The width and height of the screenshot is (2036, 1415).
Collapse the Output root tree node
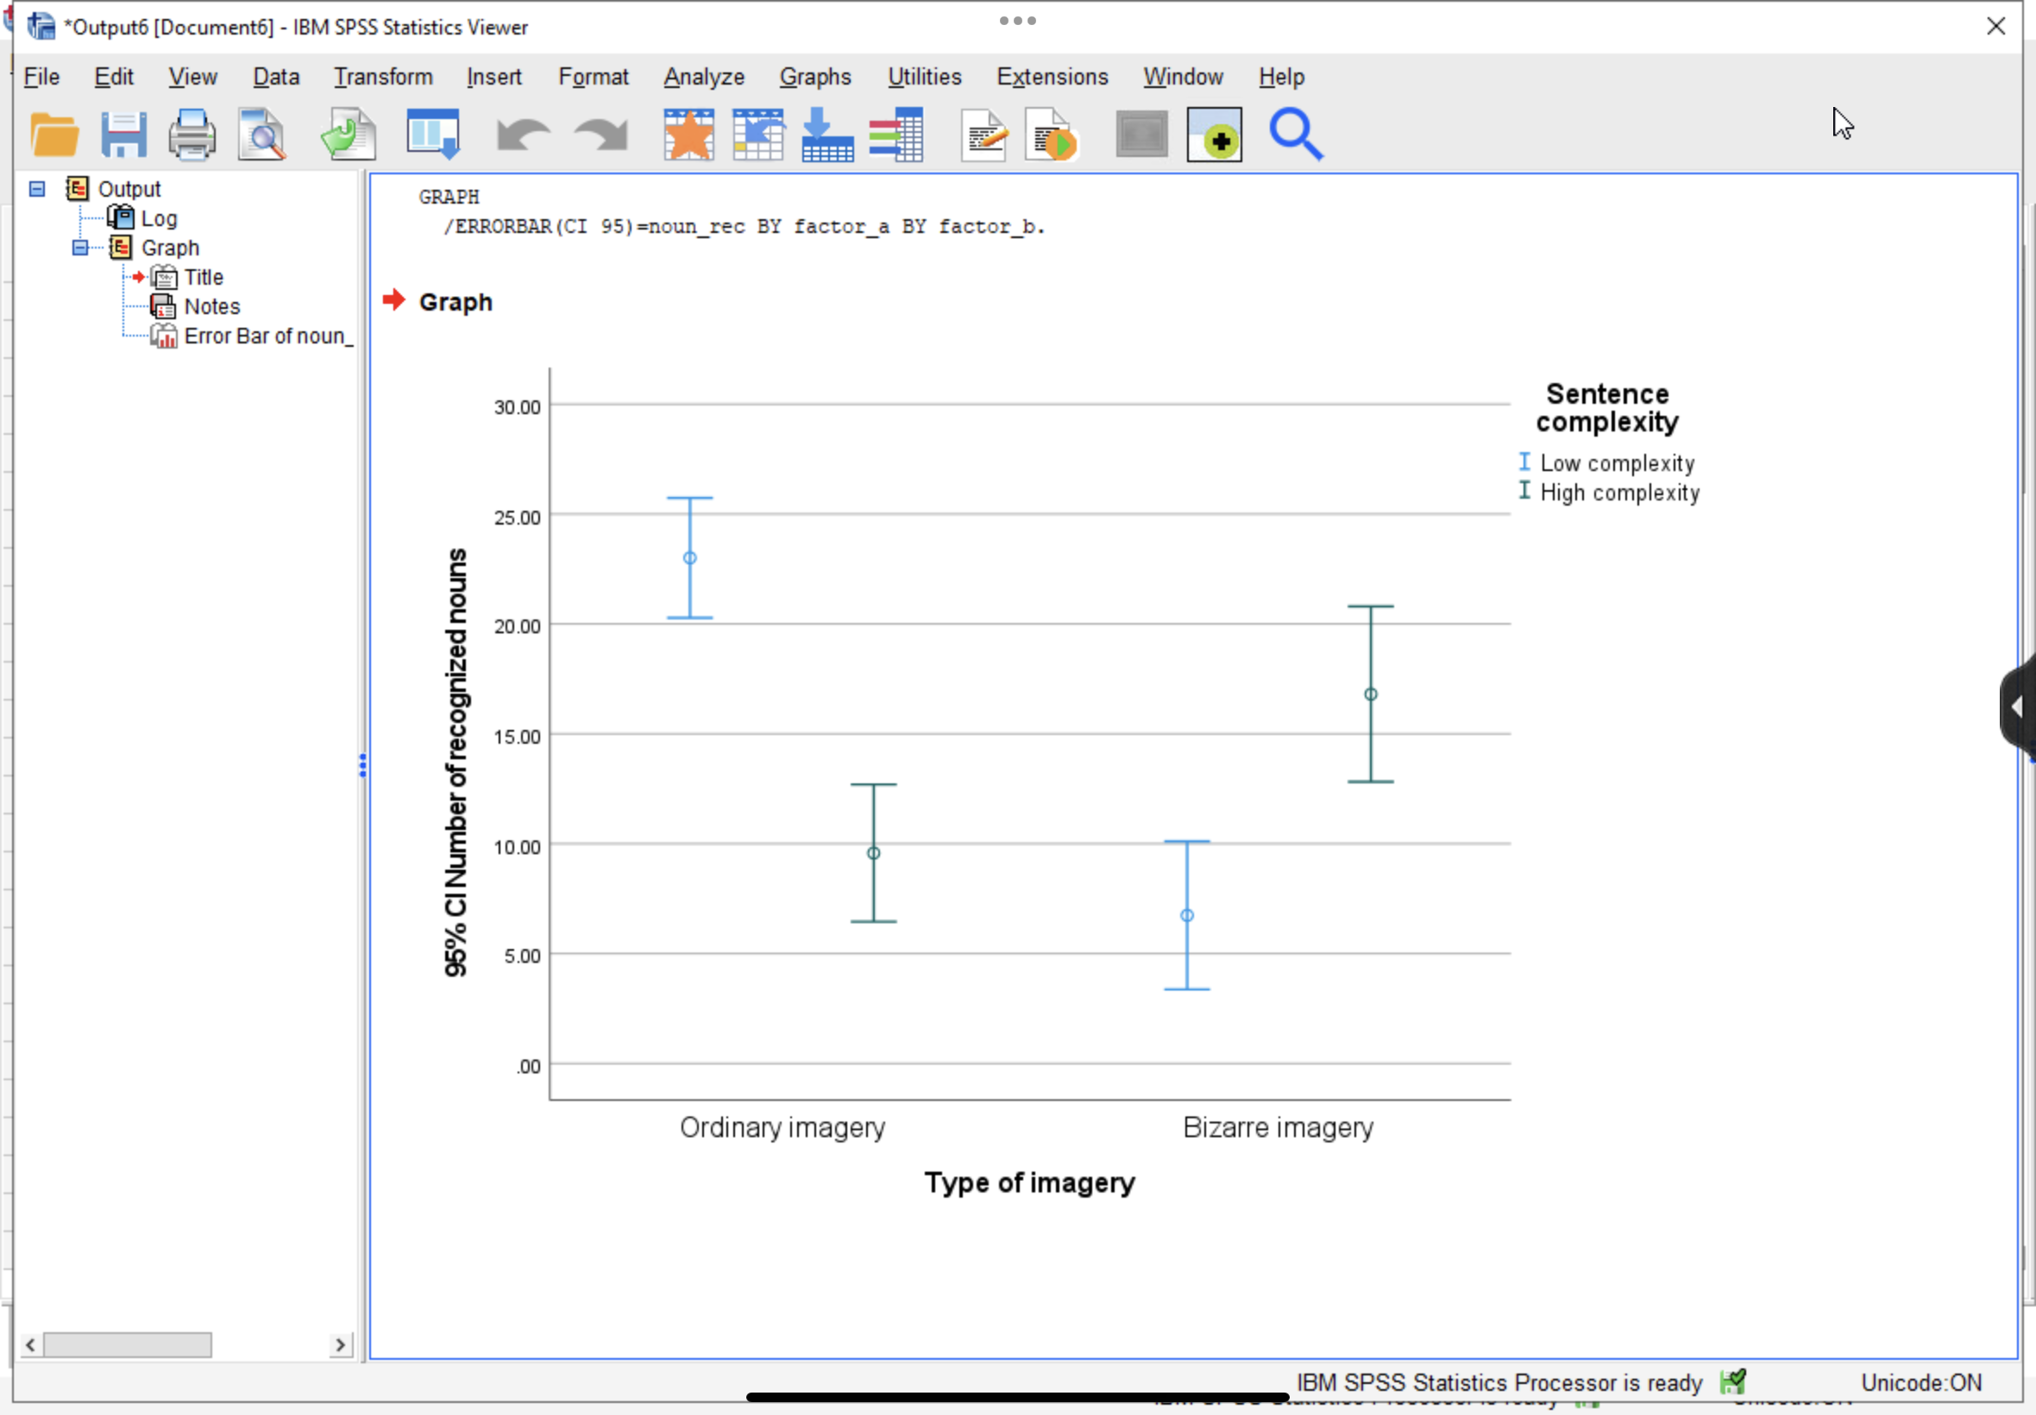(x=37, y=189)
